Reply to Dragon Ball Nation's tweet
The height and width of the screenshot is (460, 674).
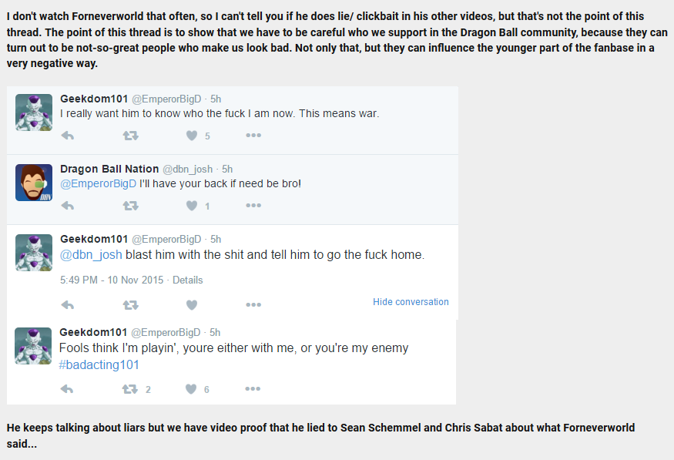[x=68, y=206]
